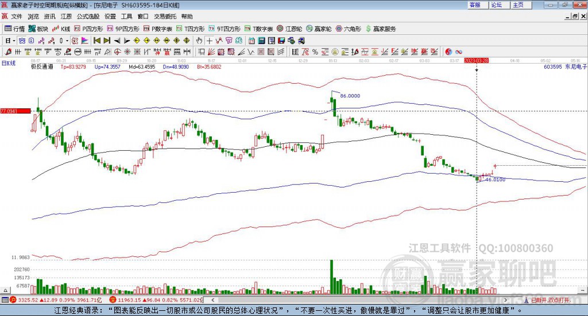Click the 46.0100 low price label
The height and width of the screenshot is (316, 588).
[x=496, y=180]
